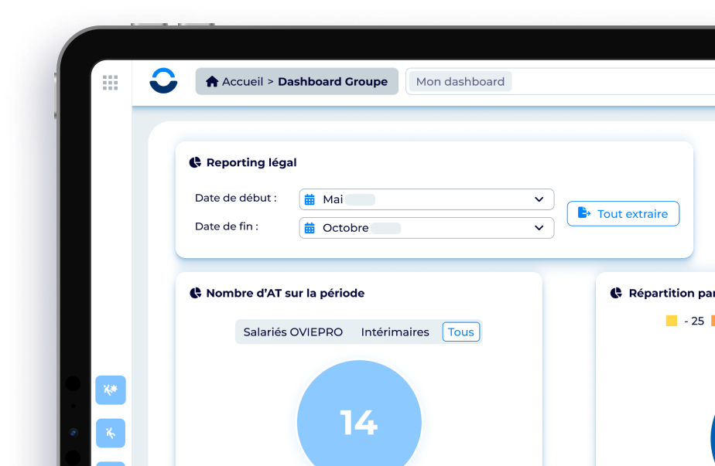Click the OVIEPRO circular logo
715x466 pixels.
pos(163,80)
